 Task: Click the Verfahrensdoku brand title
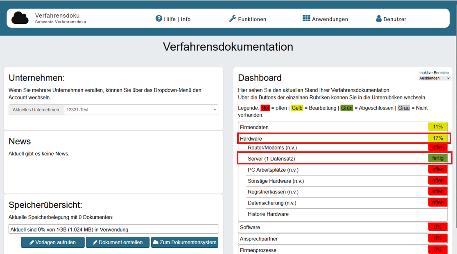tap(57, 16)
